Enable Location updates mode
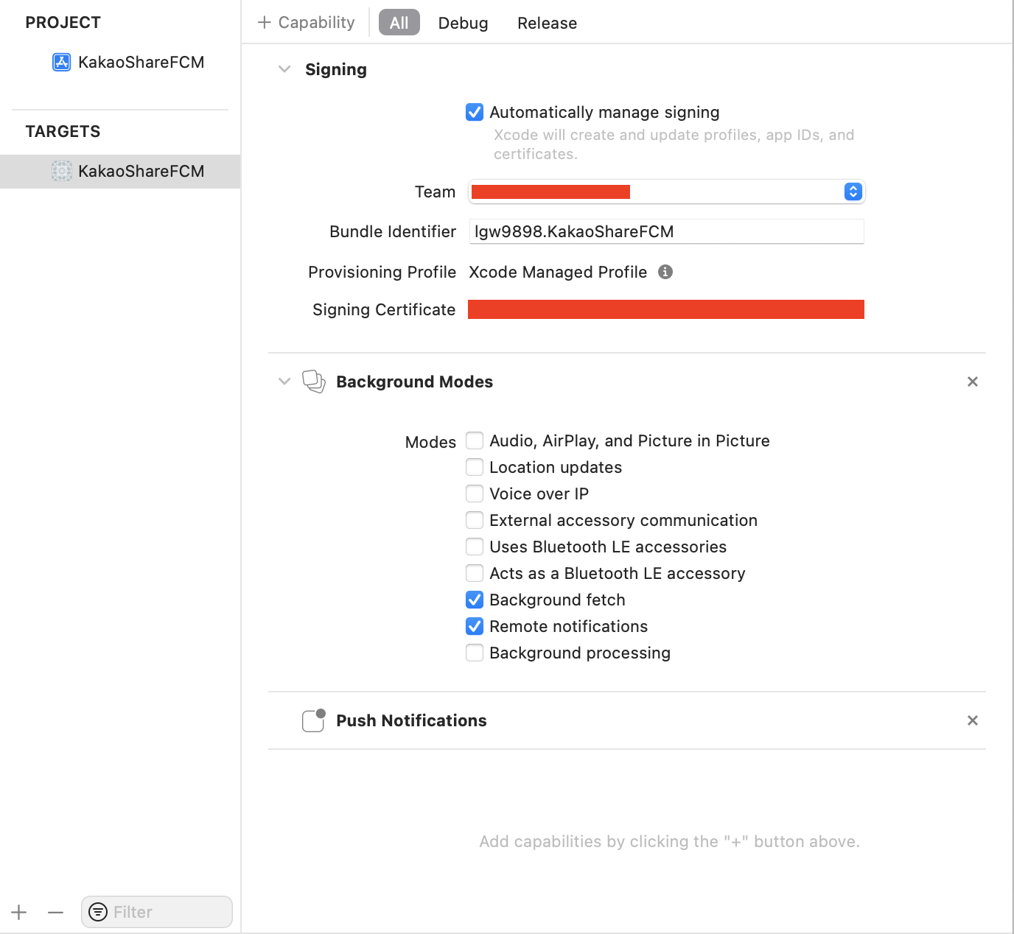The width and height of the screenshot is (1014, 934). [x=475, y=467]
